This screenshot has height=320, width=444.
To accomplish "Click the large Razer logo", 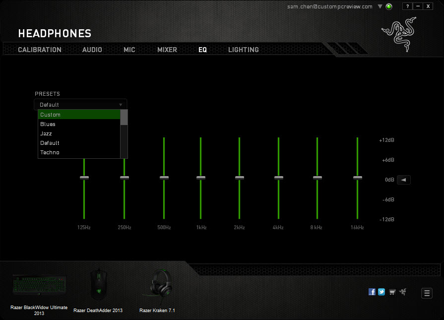I will [399, 34].
